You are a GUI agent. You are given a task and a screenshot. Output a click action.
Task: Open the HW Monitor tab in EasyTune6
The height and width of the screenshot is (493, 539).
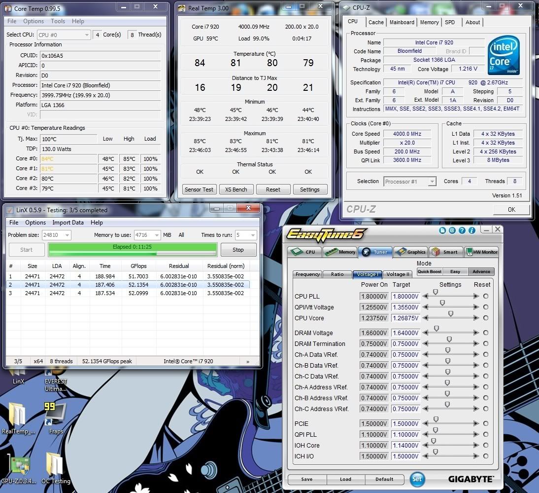(x=481, y=252)
